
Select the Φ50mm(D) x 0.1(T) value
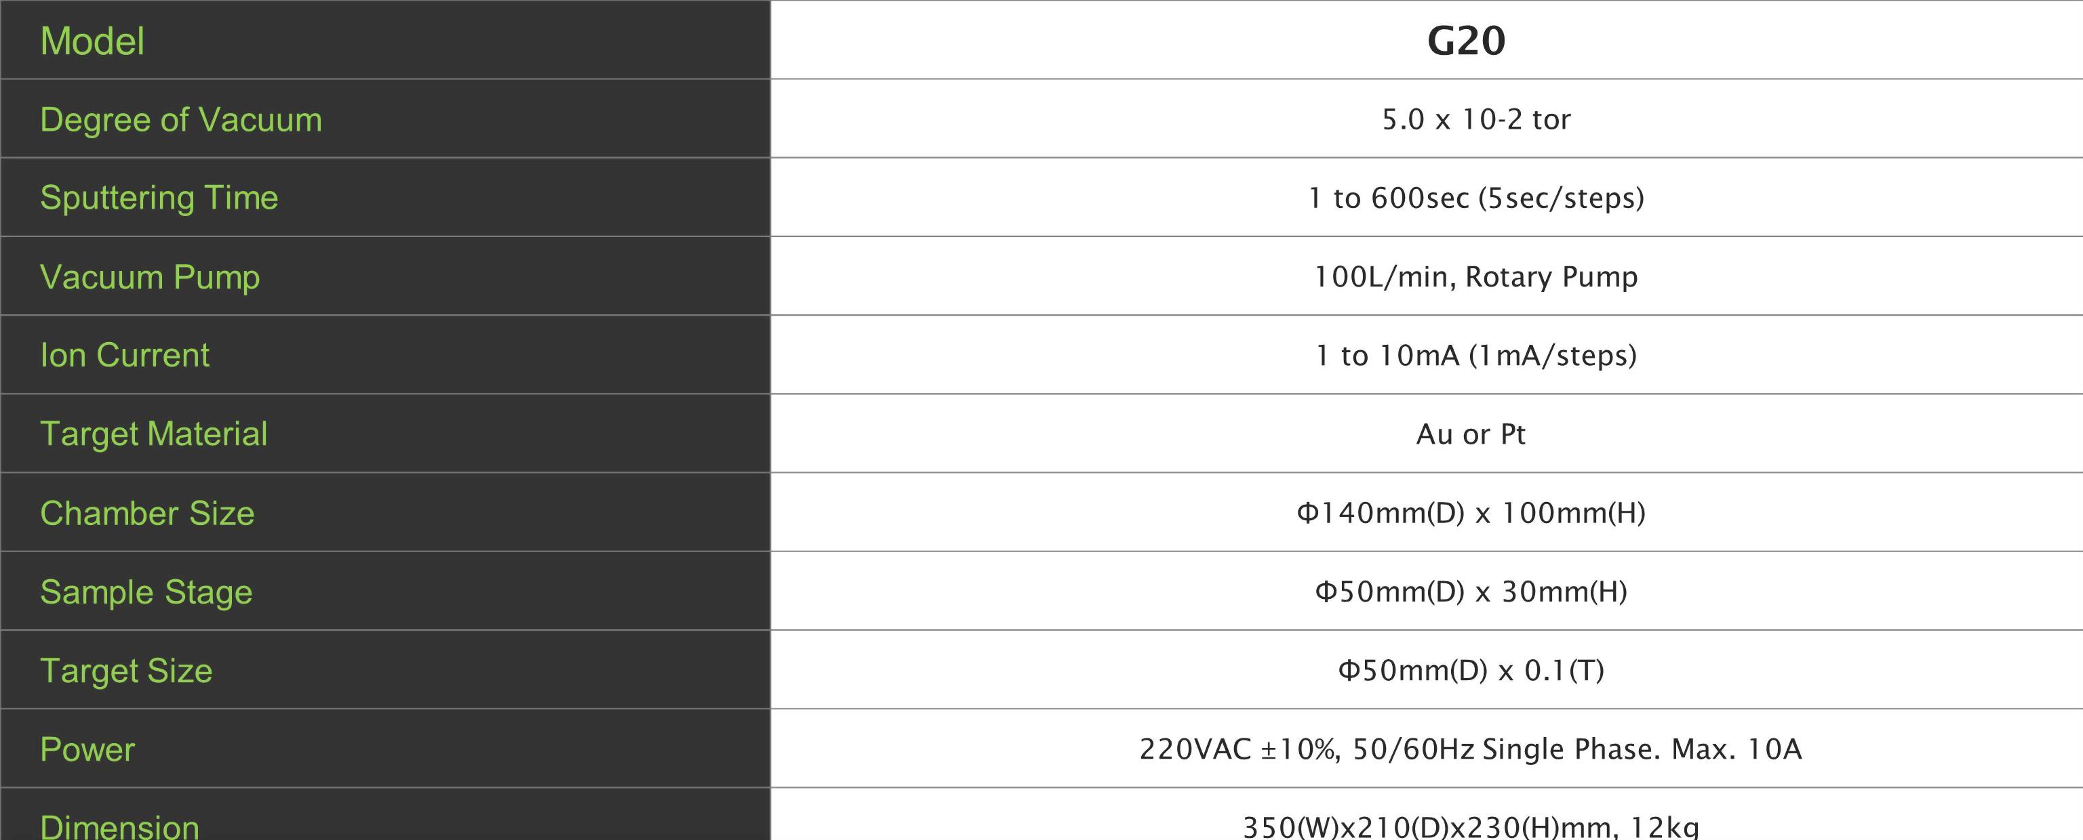(1471, 671)
